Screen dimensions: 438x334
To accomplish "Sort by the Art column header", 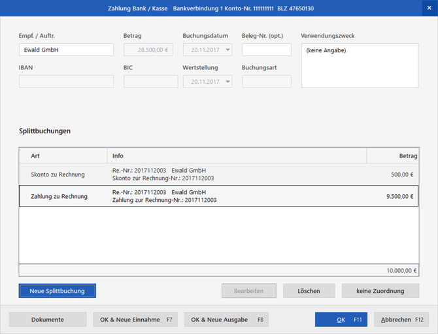I will pyautogui.click(x=63, y=156).
